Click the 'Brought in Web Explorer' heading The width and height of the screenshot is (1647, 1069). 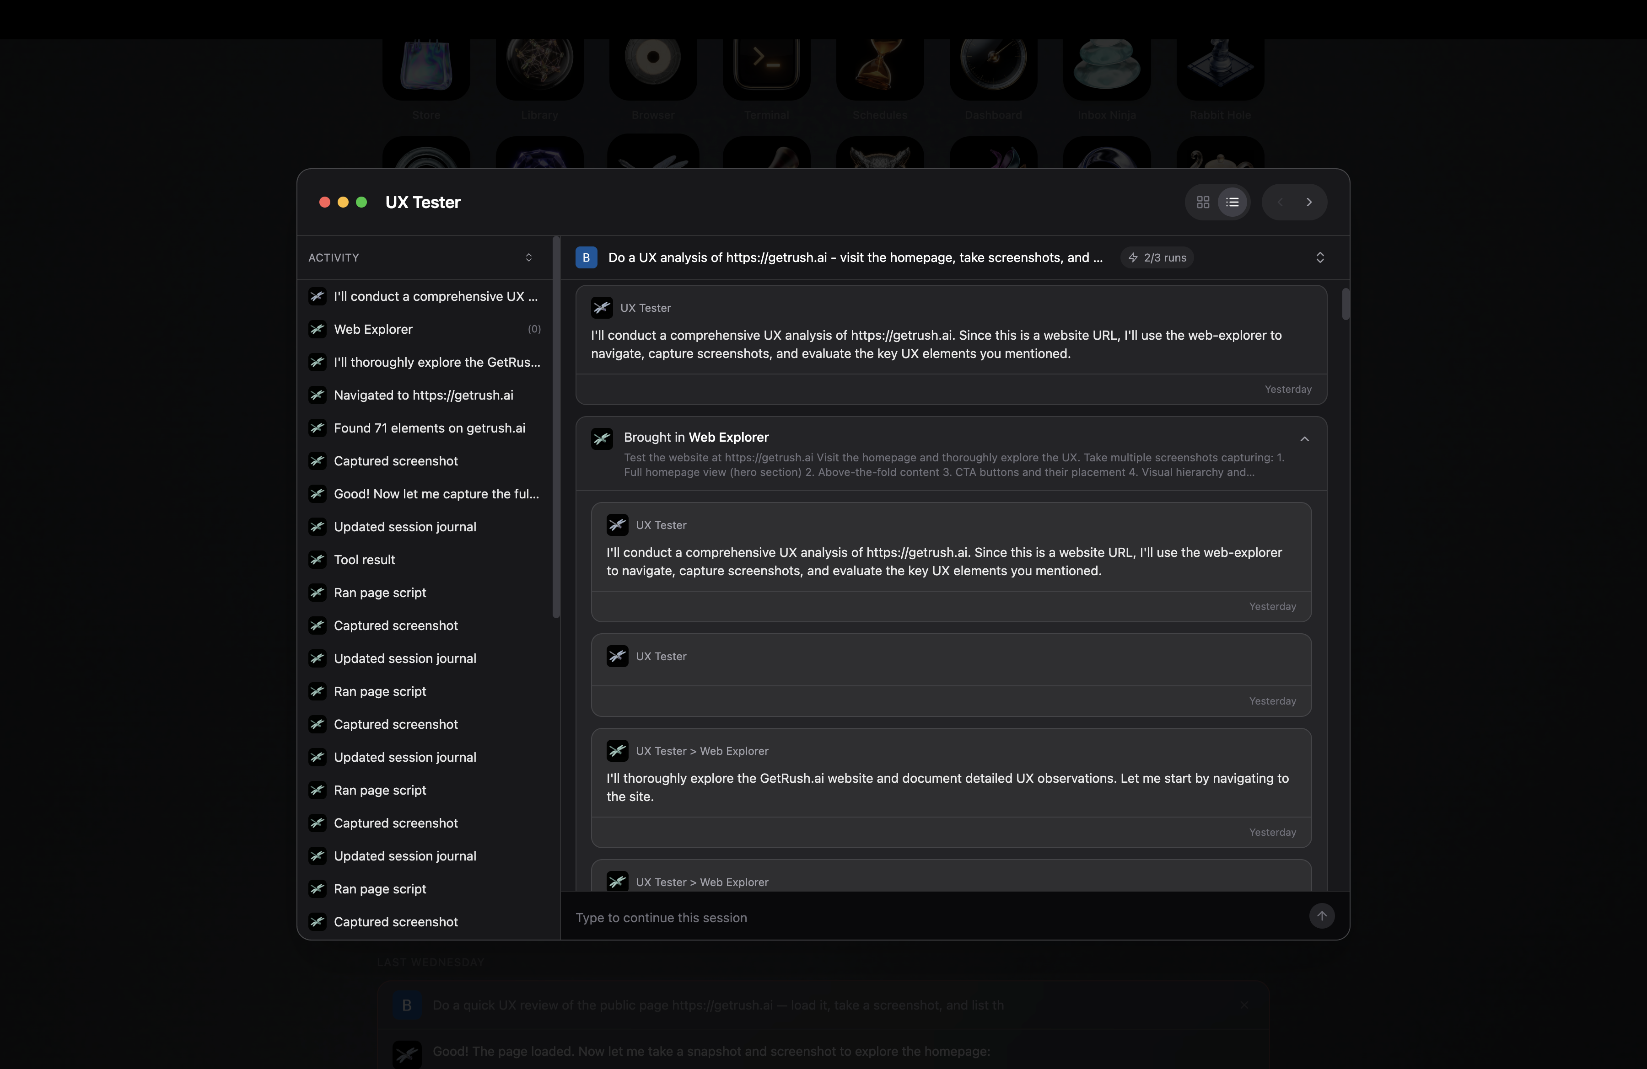tap(696, 437)
